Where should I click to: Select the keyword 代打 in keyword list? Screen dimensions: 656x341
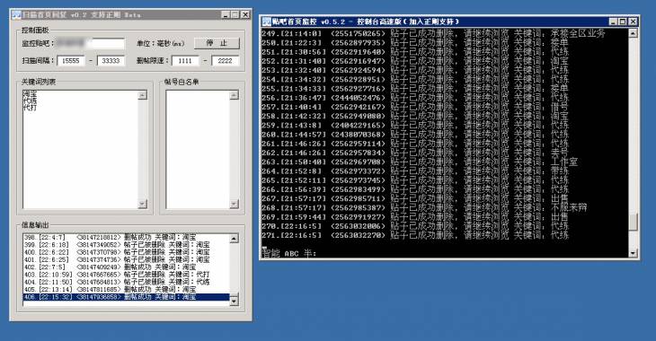pyautogui.click(x=31, y=108)
